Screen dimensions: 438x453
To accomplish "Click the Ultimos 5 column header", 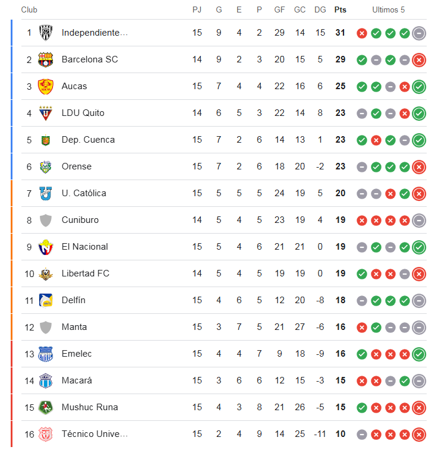I will (x=388, y=10).
